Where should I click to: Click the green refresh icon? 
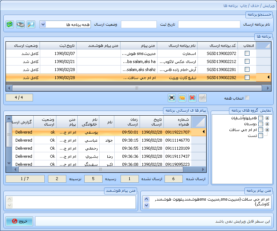[x=10, y=25]
